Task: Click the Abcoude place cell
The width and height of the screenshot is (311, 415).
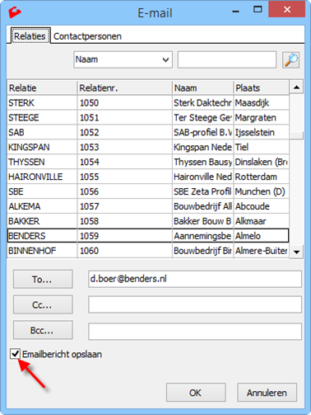Action: click(262, 206)
